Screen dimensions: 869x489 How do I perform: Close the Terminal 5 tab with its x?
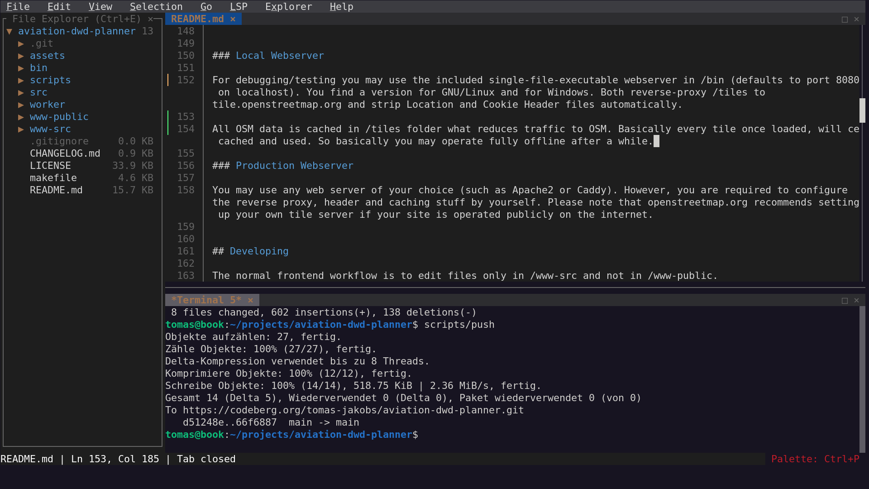coord(250,300)
